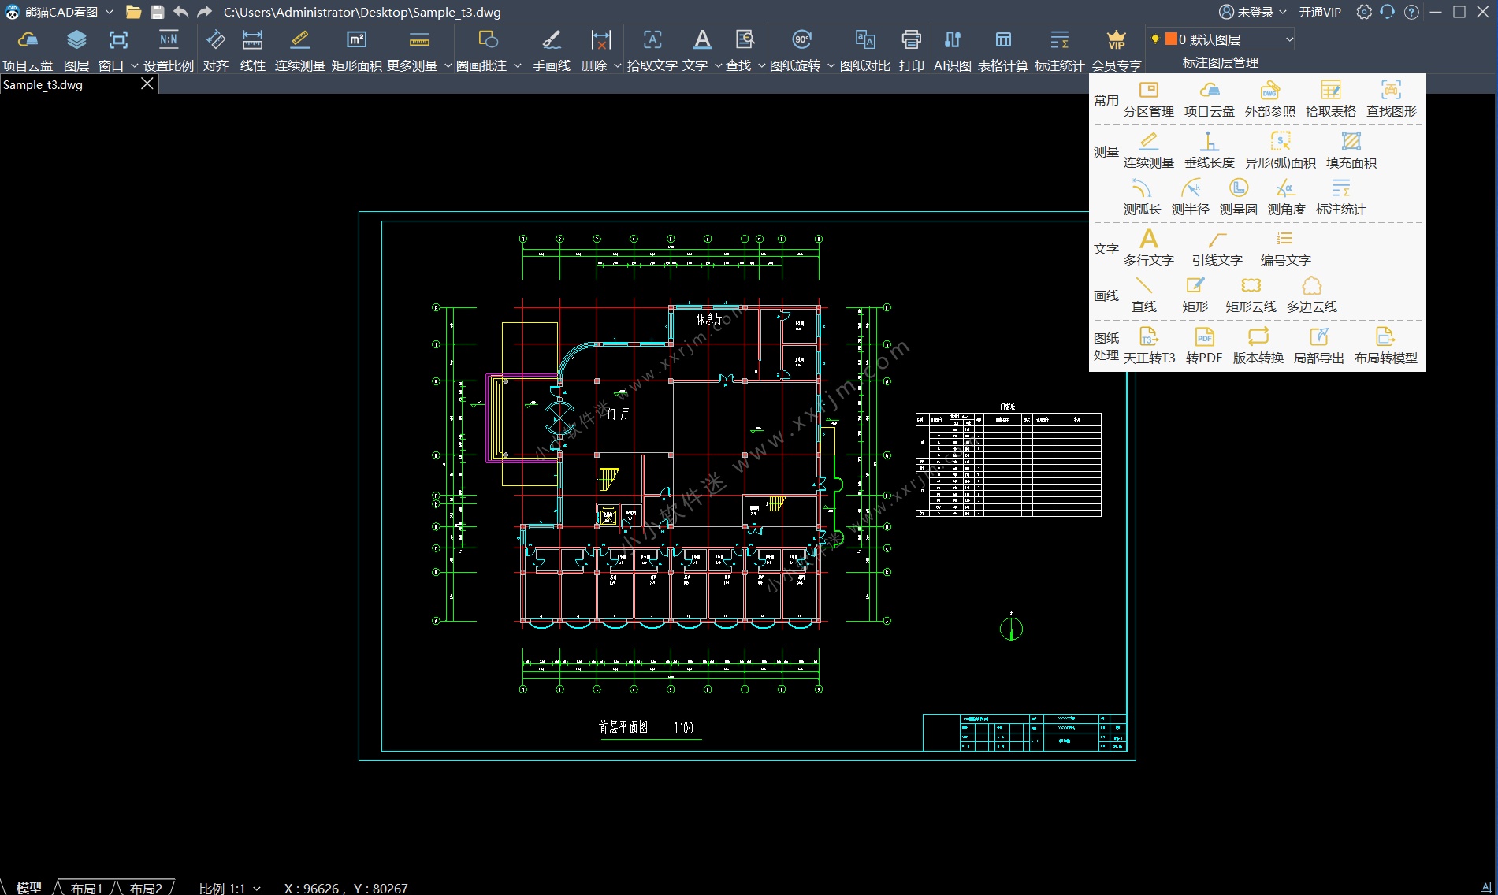
Task: Click the 打印 print icon
Action: tap(911, 41)
